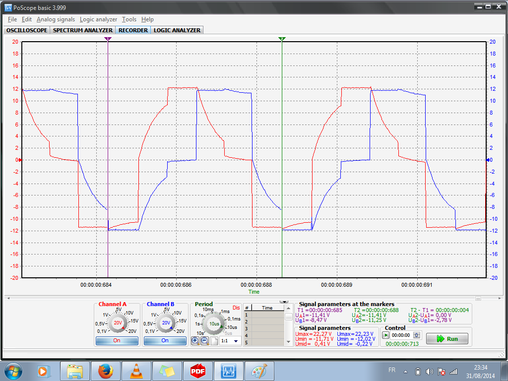Open the File menu
This screenshot has width=508, height=381.
(12, 19)
